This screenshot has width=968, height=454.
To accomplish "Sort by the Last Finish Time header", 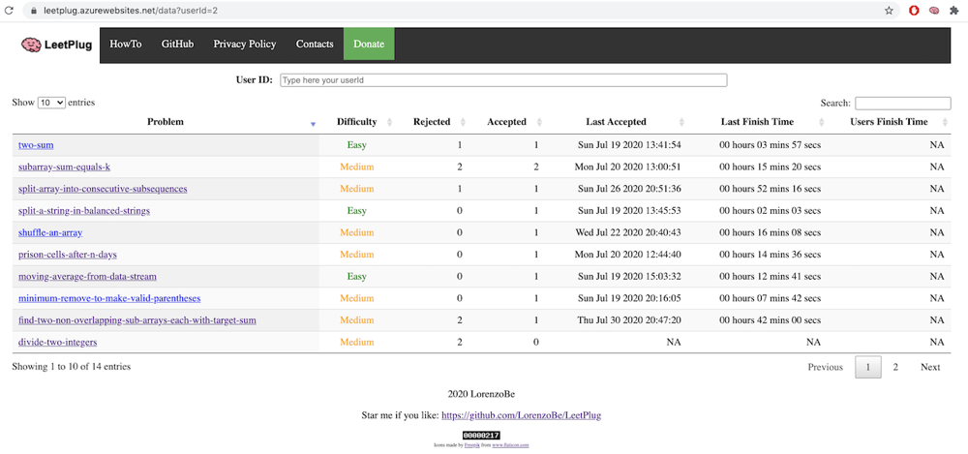I will [758, 122].
